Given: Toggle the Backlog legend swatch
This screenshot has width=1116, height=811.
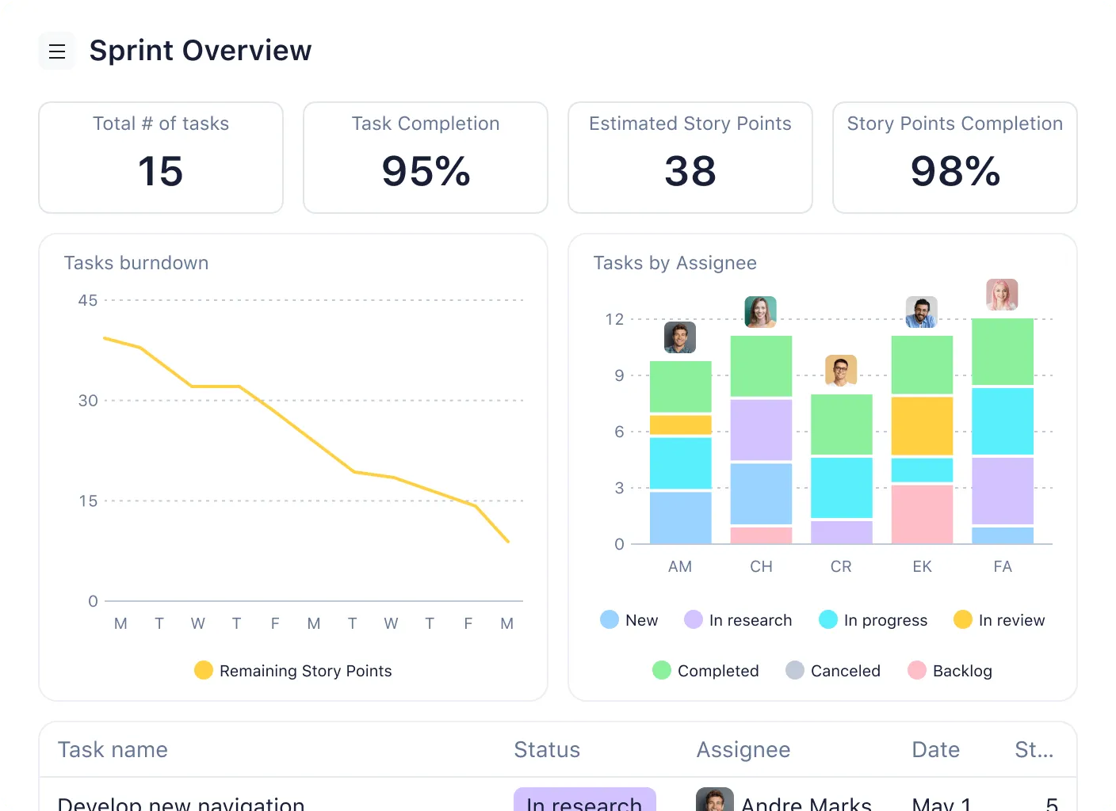Looking at the screenshot, I should click(x=917, y=670).
